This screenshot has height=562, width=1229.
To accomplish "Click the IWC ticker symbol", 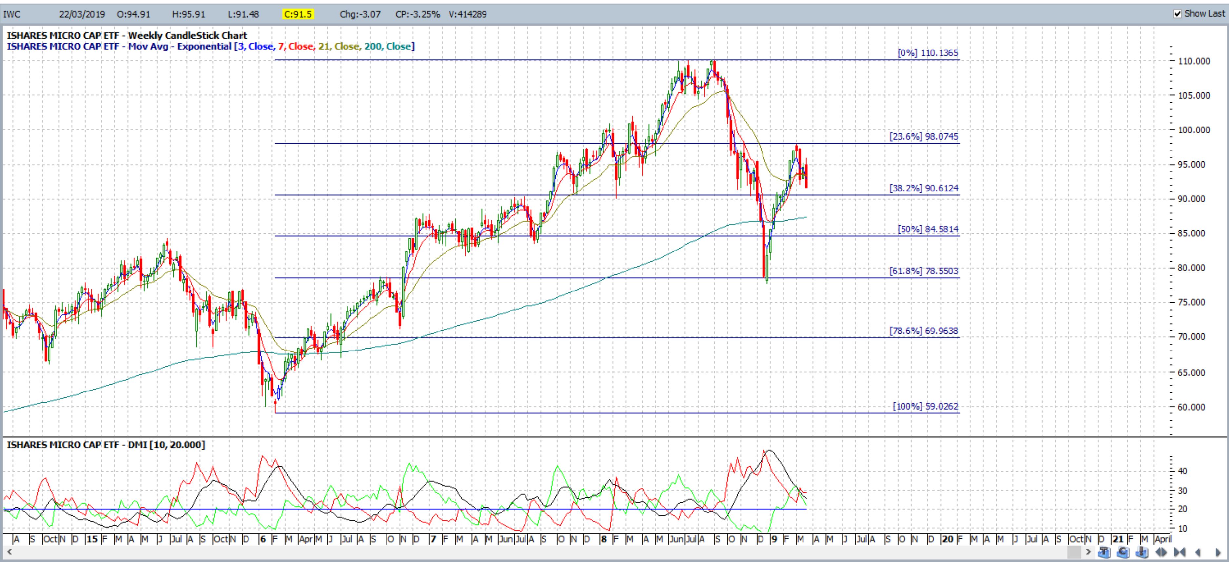I will pos(12,14).
